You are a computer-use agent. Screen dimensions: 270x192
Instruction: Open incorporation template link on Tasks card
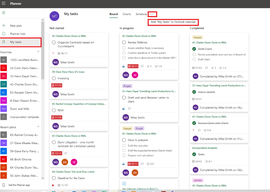(205, 148)
